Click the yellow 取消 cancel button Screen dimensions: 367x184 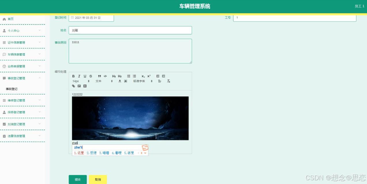[98, 179]
